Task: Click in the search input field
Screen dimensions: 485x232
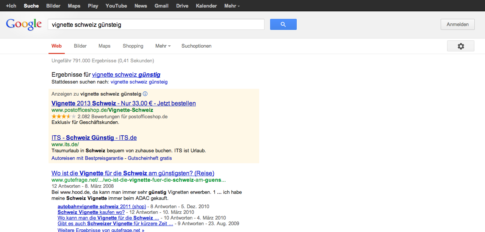Action: click(x=156, y=25)
